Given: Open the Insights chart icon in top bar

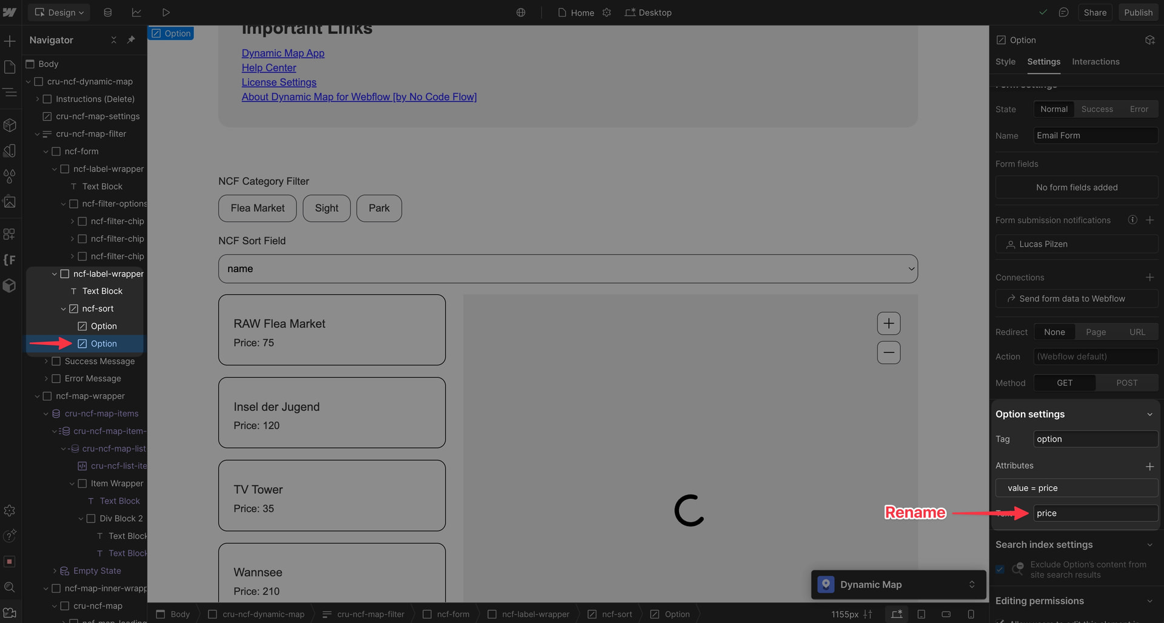Looking at the screenshot, I should click(x=137, y=12).
